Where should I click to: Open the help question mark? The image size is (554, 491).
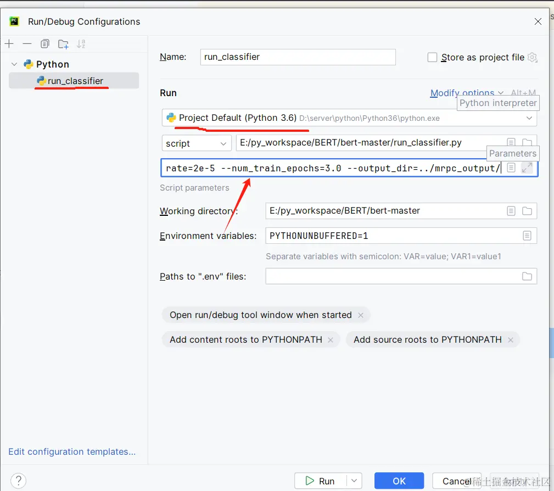[18, 481]
